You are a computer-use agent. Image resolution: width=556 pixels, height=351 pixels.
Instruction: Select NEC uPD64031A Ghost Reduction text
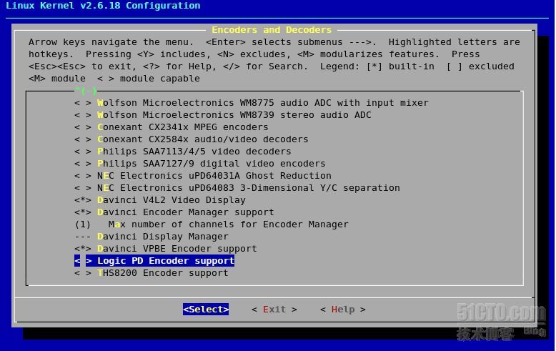coord(214,176)
